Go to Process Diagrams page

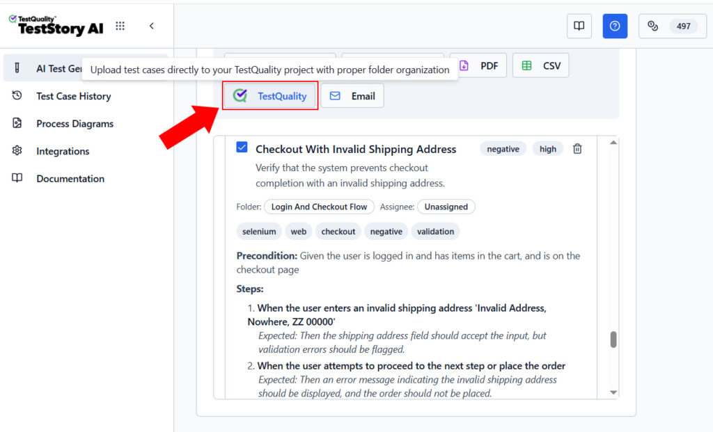75,123
